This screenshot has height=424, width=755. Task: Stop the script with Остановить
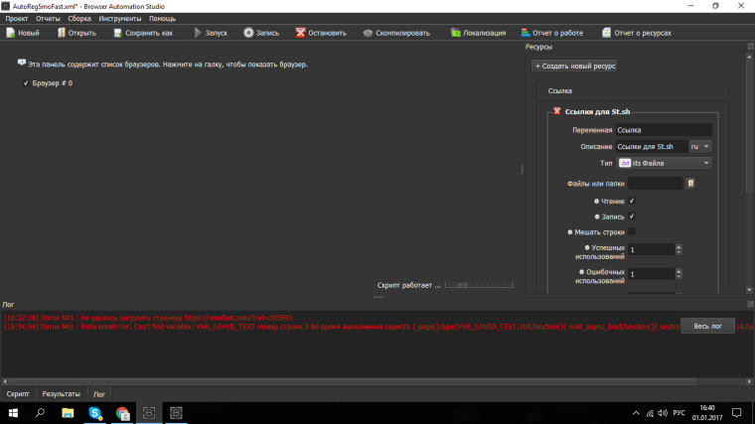tap(321, 33)
